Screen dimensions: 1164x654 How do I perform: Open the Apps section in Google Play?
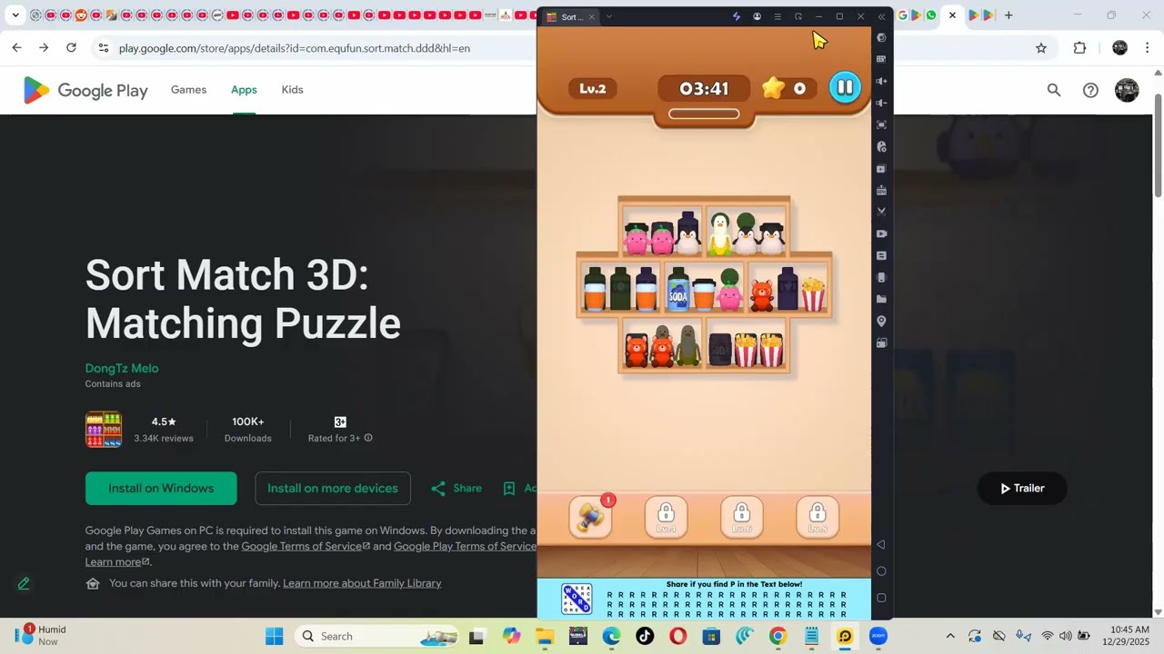[244, 90]
